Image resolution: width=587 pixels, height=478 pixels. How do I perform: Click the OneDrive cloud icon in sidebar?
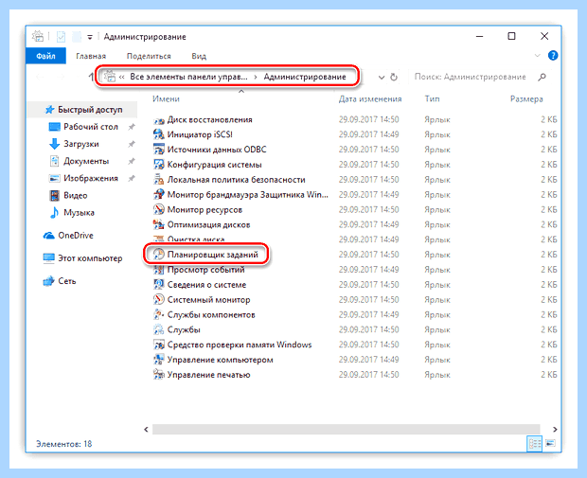click(x=48, y=236)
